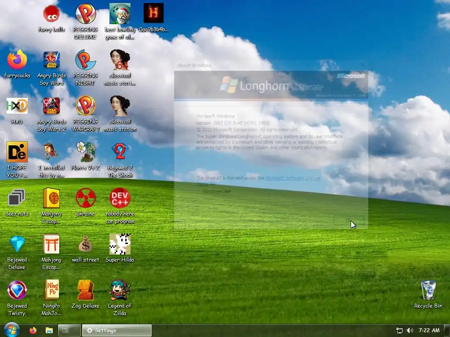Open the Mahjong Escap... icon beside Bejewed Deluxe
Image resolution: width=450 pixels, height=337 pixels.
51,252
